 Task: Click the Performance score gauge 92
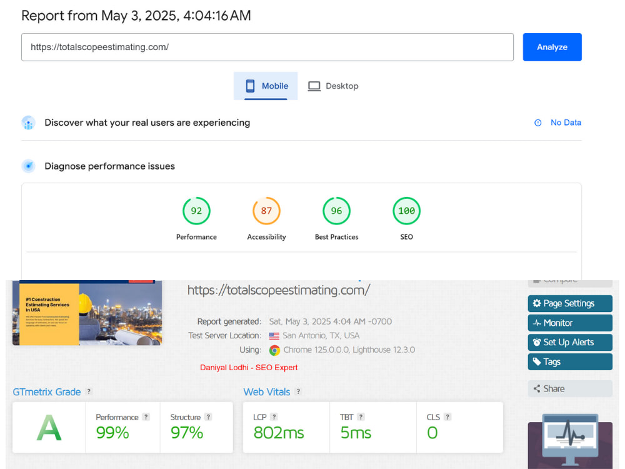tap(196, 211)
